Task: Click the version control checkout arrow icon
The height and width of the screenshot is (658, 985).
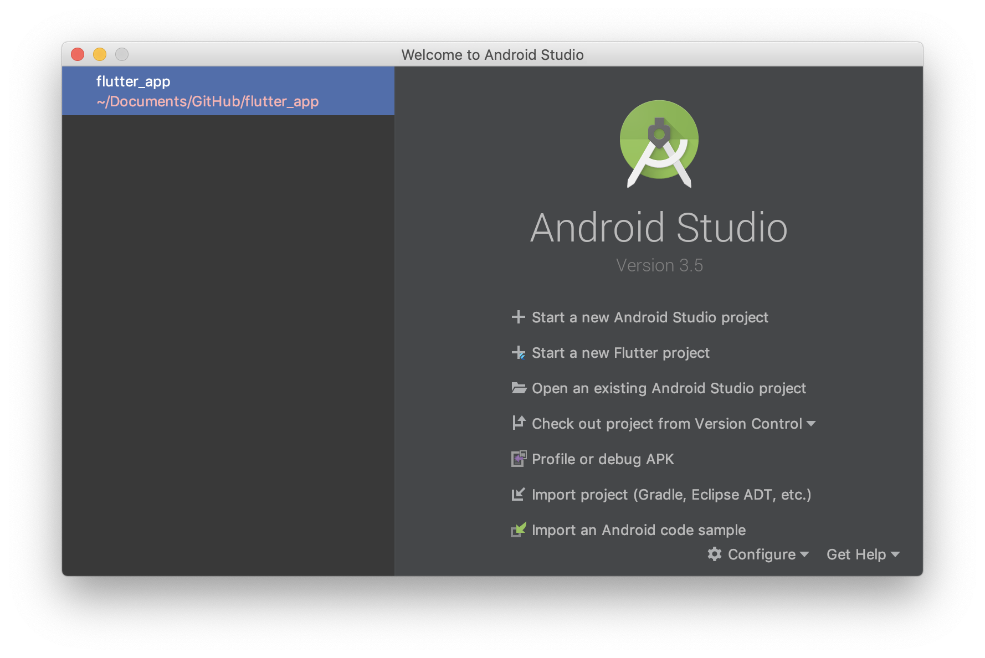Action: [x=519, y=423]
